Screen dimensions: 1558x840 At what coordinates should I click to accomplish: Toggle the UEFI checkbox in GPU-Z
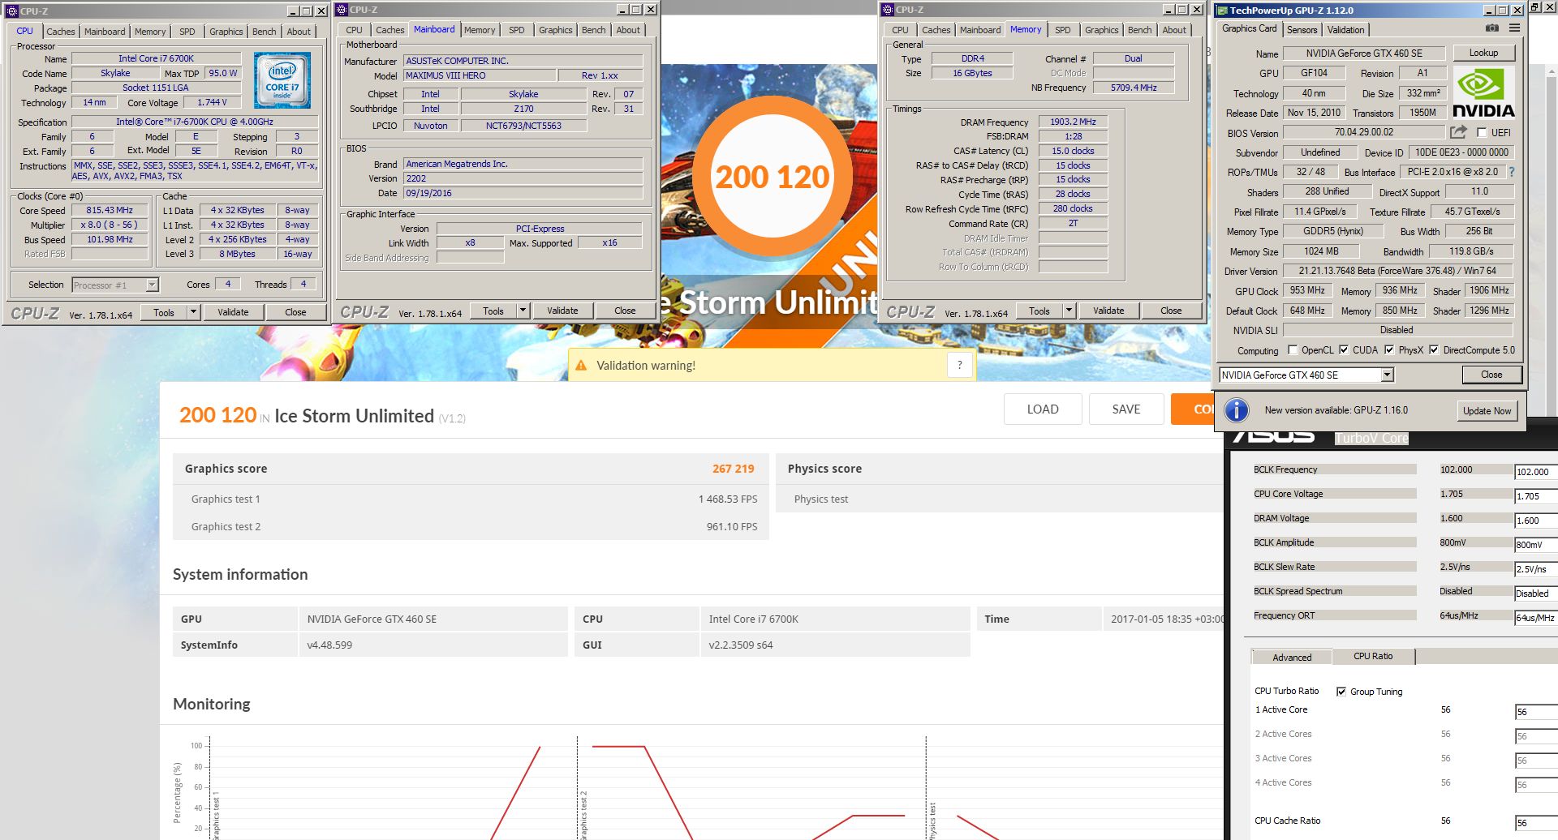(1482, 132)
